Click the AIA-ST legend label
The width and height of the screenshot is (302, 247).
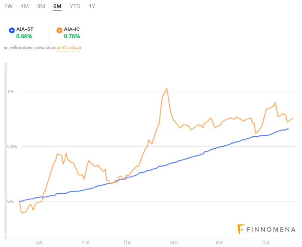(x=25, y=29)
